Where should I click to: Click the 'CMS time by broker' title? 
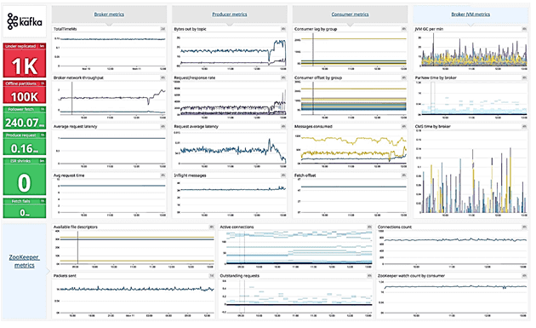coord(433,127)
